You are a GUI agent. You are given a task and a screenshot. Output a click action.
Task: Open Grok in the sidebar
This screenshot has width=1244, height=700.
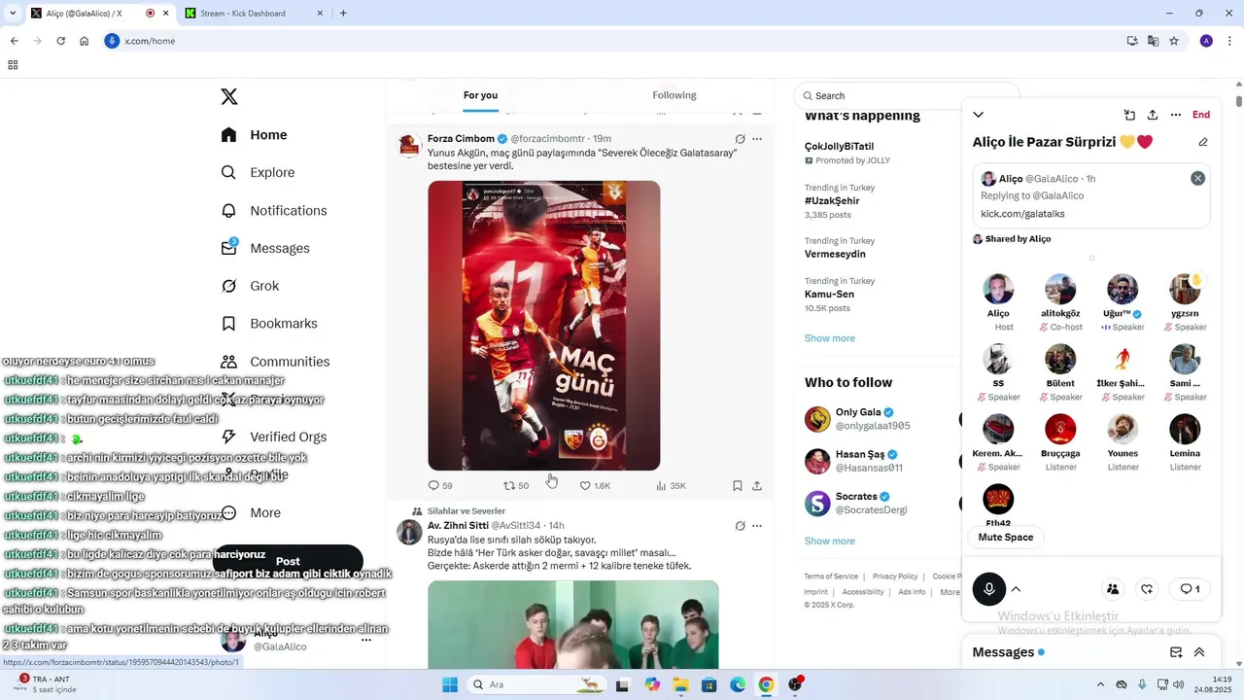[250, 286]
